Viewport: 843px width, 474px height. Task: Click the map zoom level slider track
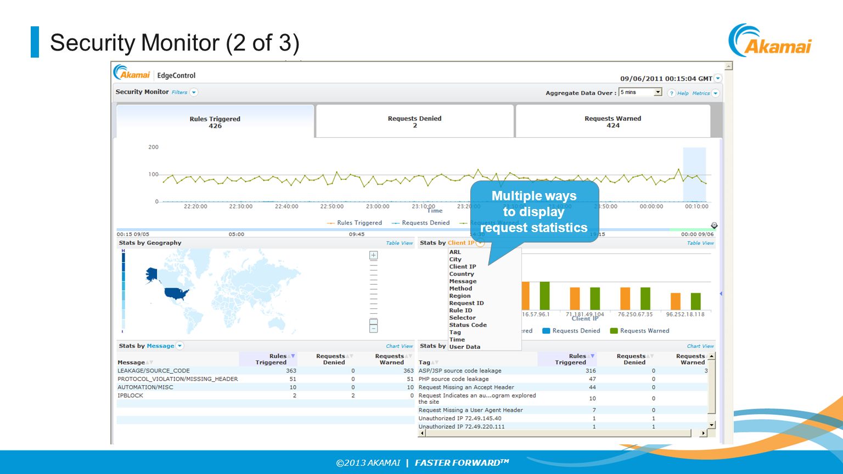pyautogui.click(x=374, y=291)
